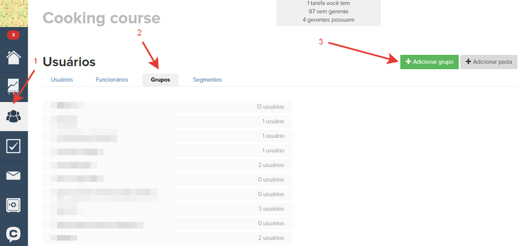Viewport: 527px width, 246px height.
Task: Open the tasks checkmark icon
Action: coord(14,146)
